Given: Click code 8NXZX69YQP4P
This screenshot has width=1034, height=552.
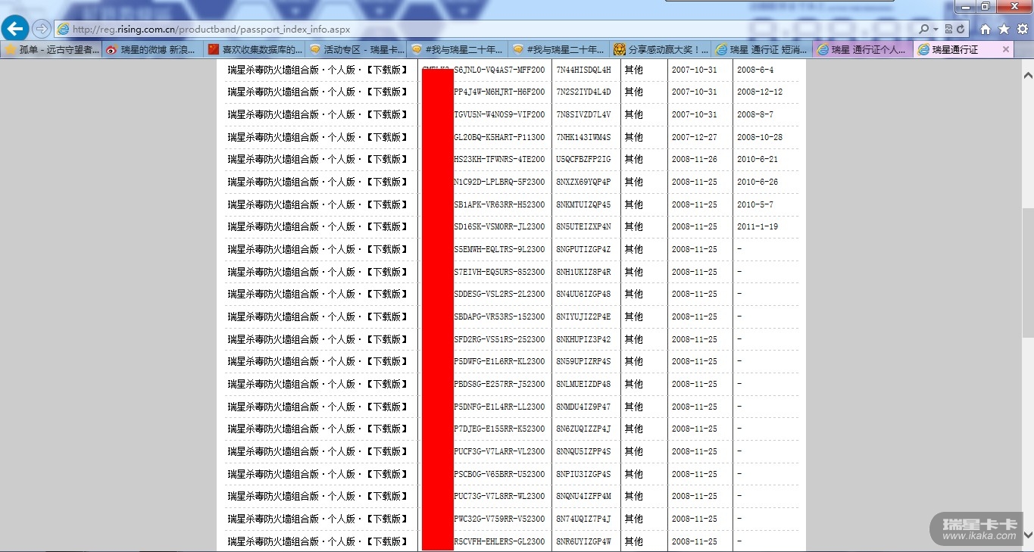Looking at the screenshot, I should pyautogui.click(x=583, y=182).
